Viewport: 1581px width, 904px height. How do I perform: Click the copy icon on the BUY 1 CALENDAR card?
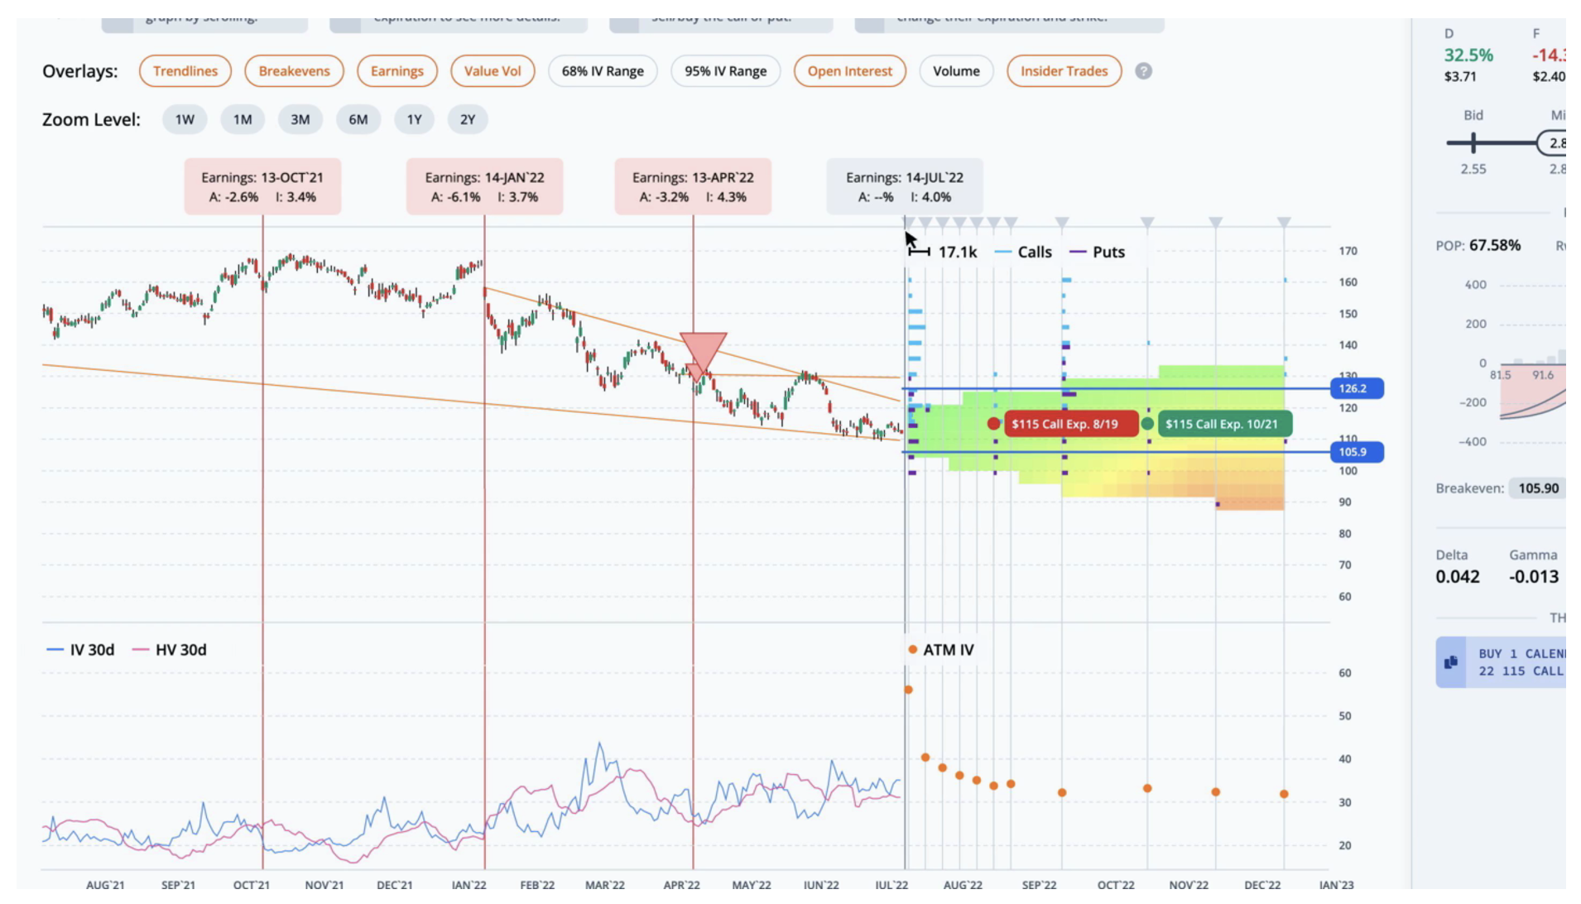click(x=1450, y=661)
